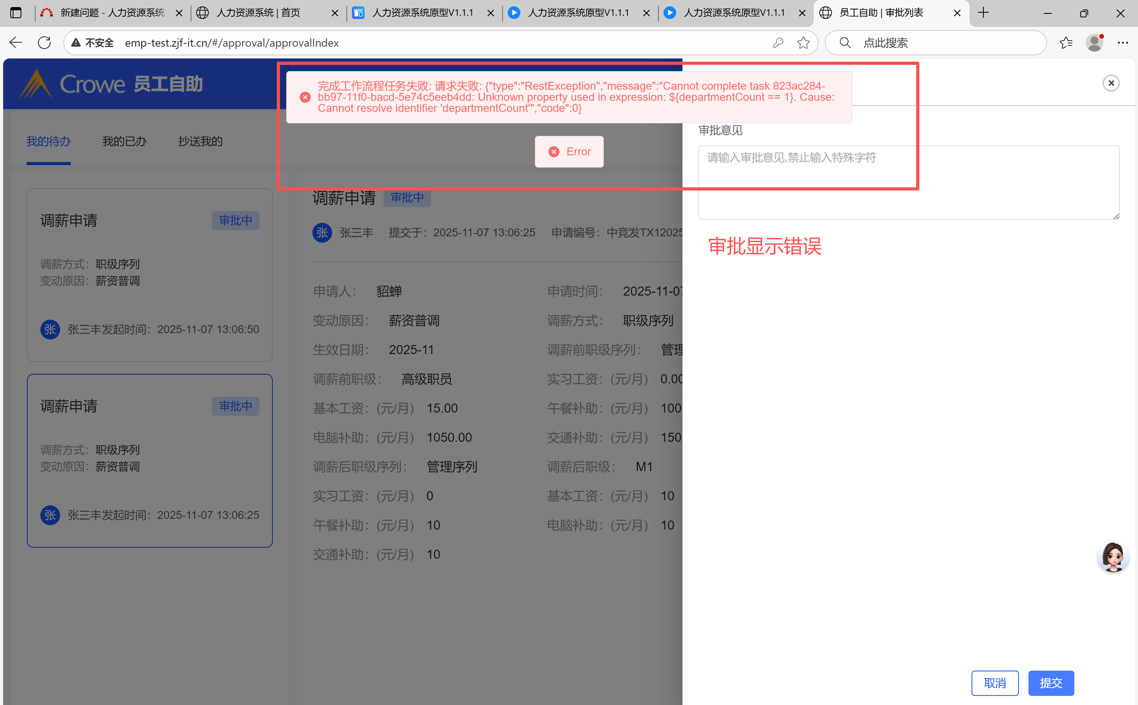Switch to 抄送我的 tab
Viewport: 1138px width, 705px height.
(200, 141)
